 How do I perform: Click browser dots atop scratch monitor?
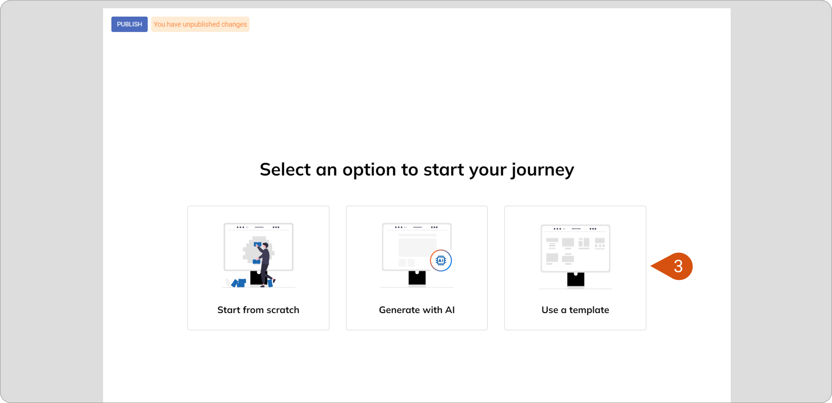click(242, 227)
